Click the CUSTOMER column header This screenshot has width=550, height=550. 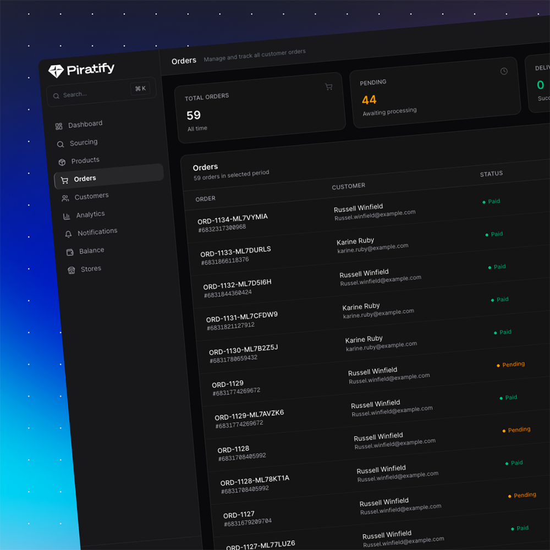pyautogui.click(x=348, y=186)
